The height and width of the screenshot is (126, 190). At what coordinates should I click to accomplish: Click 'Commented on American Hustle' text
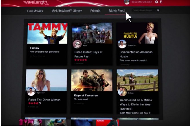point(136,54)
